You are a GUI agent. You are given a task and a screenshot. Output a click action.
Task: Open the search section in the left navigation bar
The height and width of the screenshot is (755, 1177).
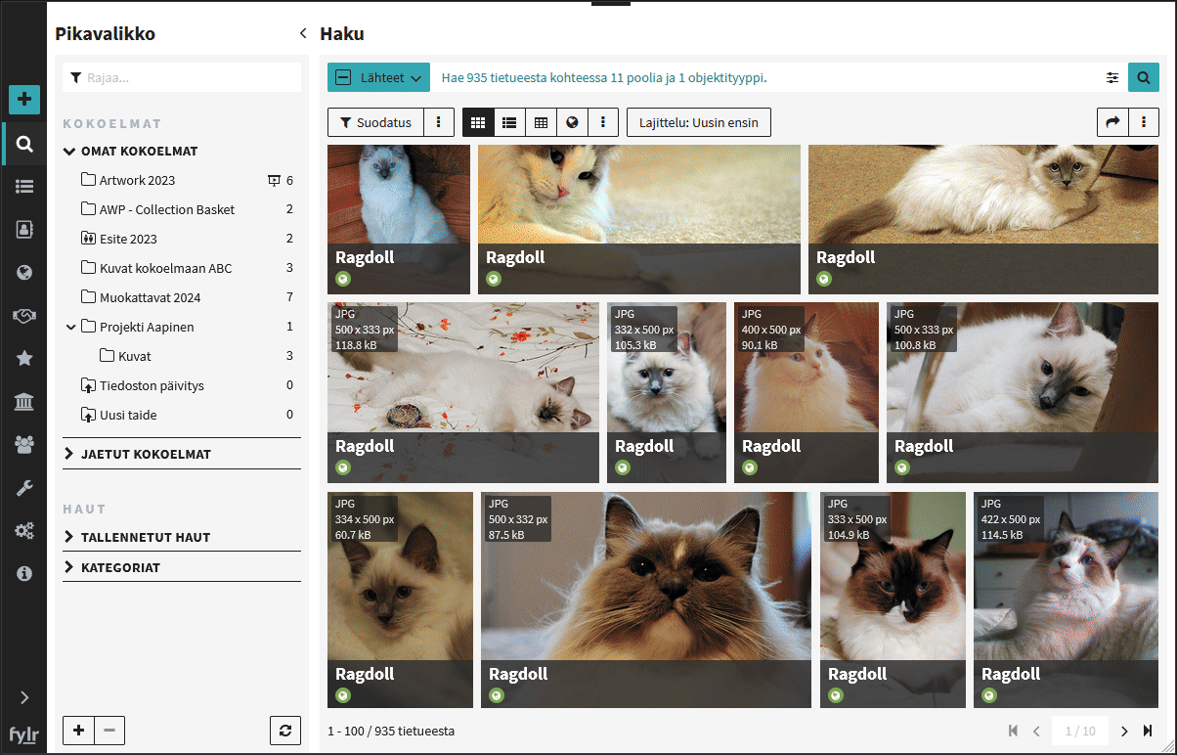pyautogui.click(x=24, y=145)
